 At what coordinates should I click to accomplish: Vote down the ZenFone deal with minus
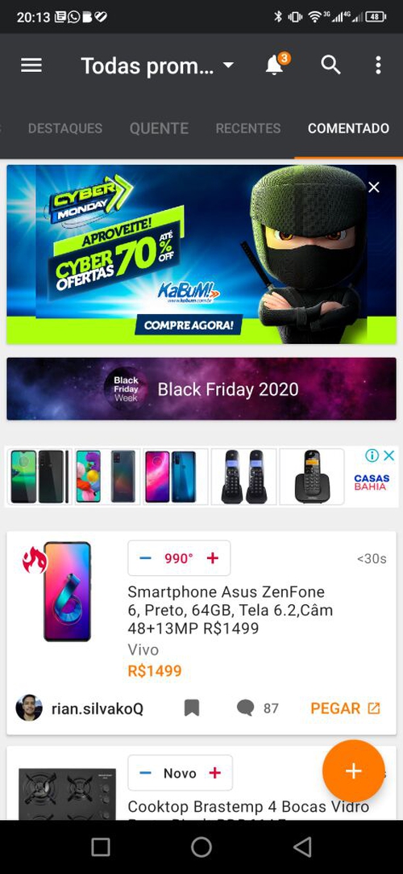[146, 558]
